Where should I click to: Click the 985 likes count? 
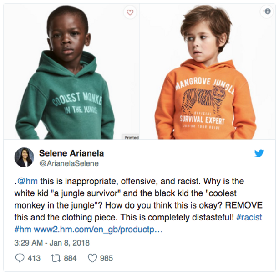[106, 258]
